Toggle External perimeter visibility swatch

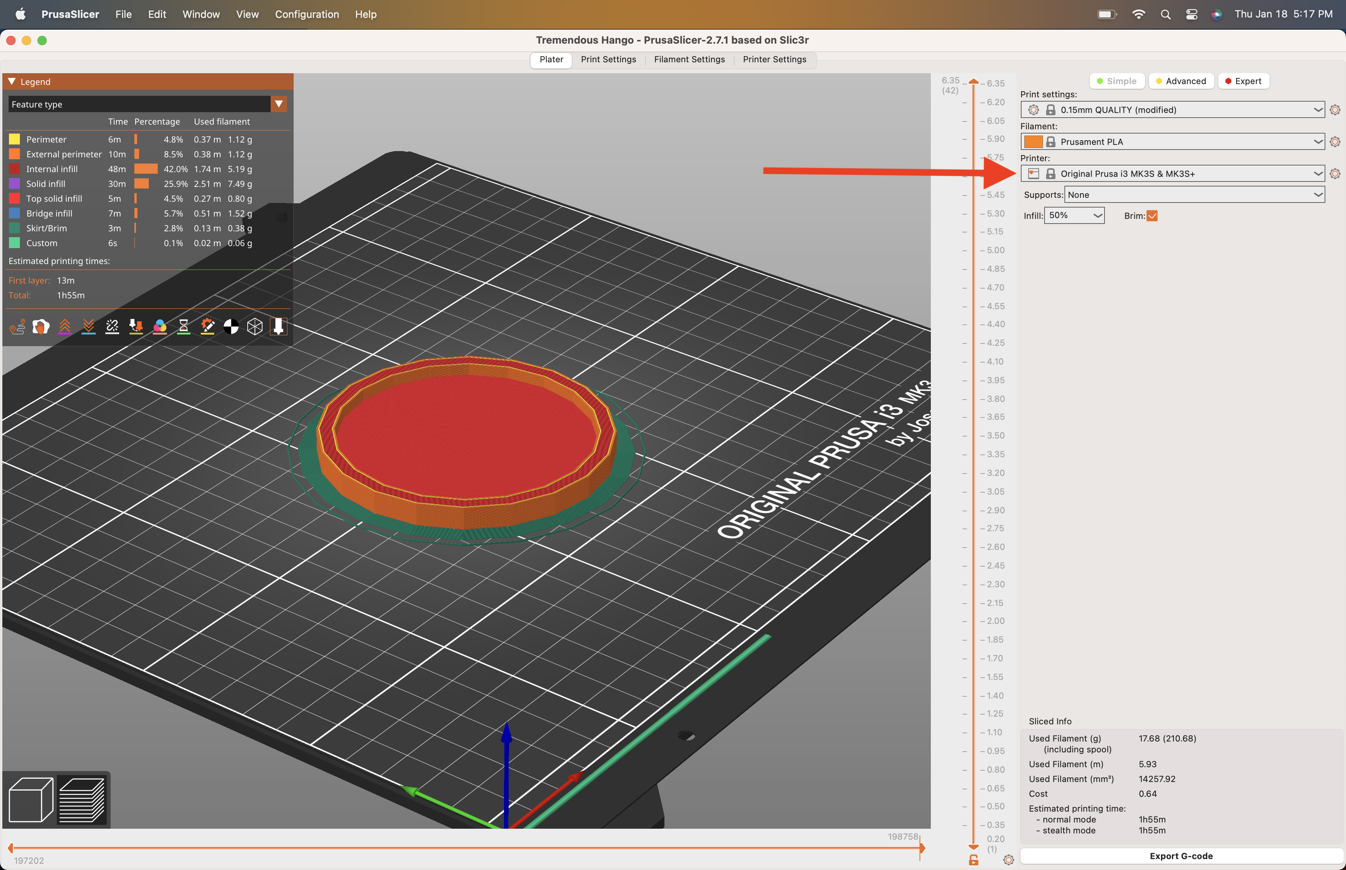tap(15, 154)
